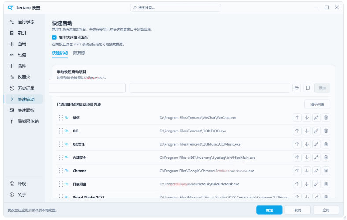This screenshot has height=220, width=347.
Task: Open 收藏夹 settings page
Action: click(23, 77)
